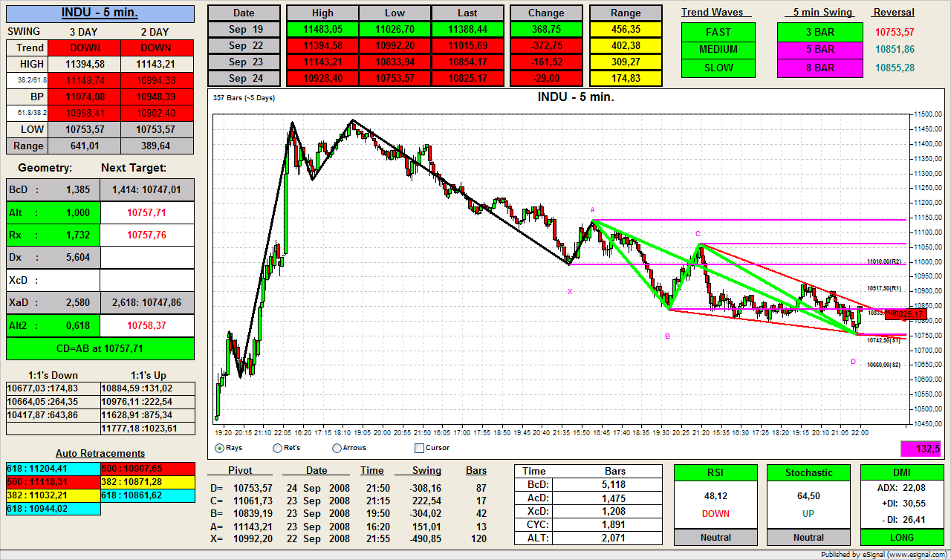The width and height of the screenshot is (951, 560).
Task: Click the Range value 174,83
Action: (x=626, y=78)
